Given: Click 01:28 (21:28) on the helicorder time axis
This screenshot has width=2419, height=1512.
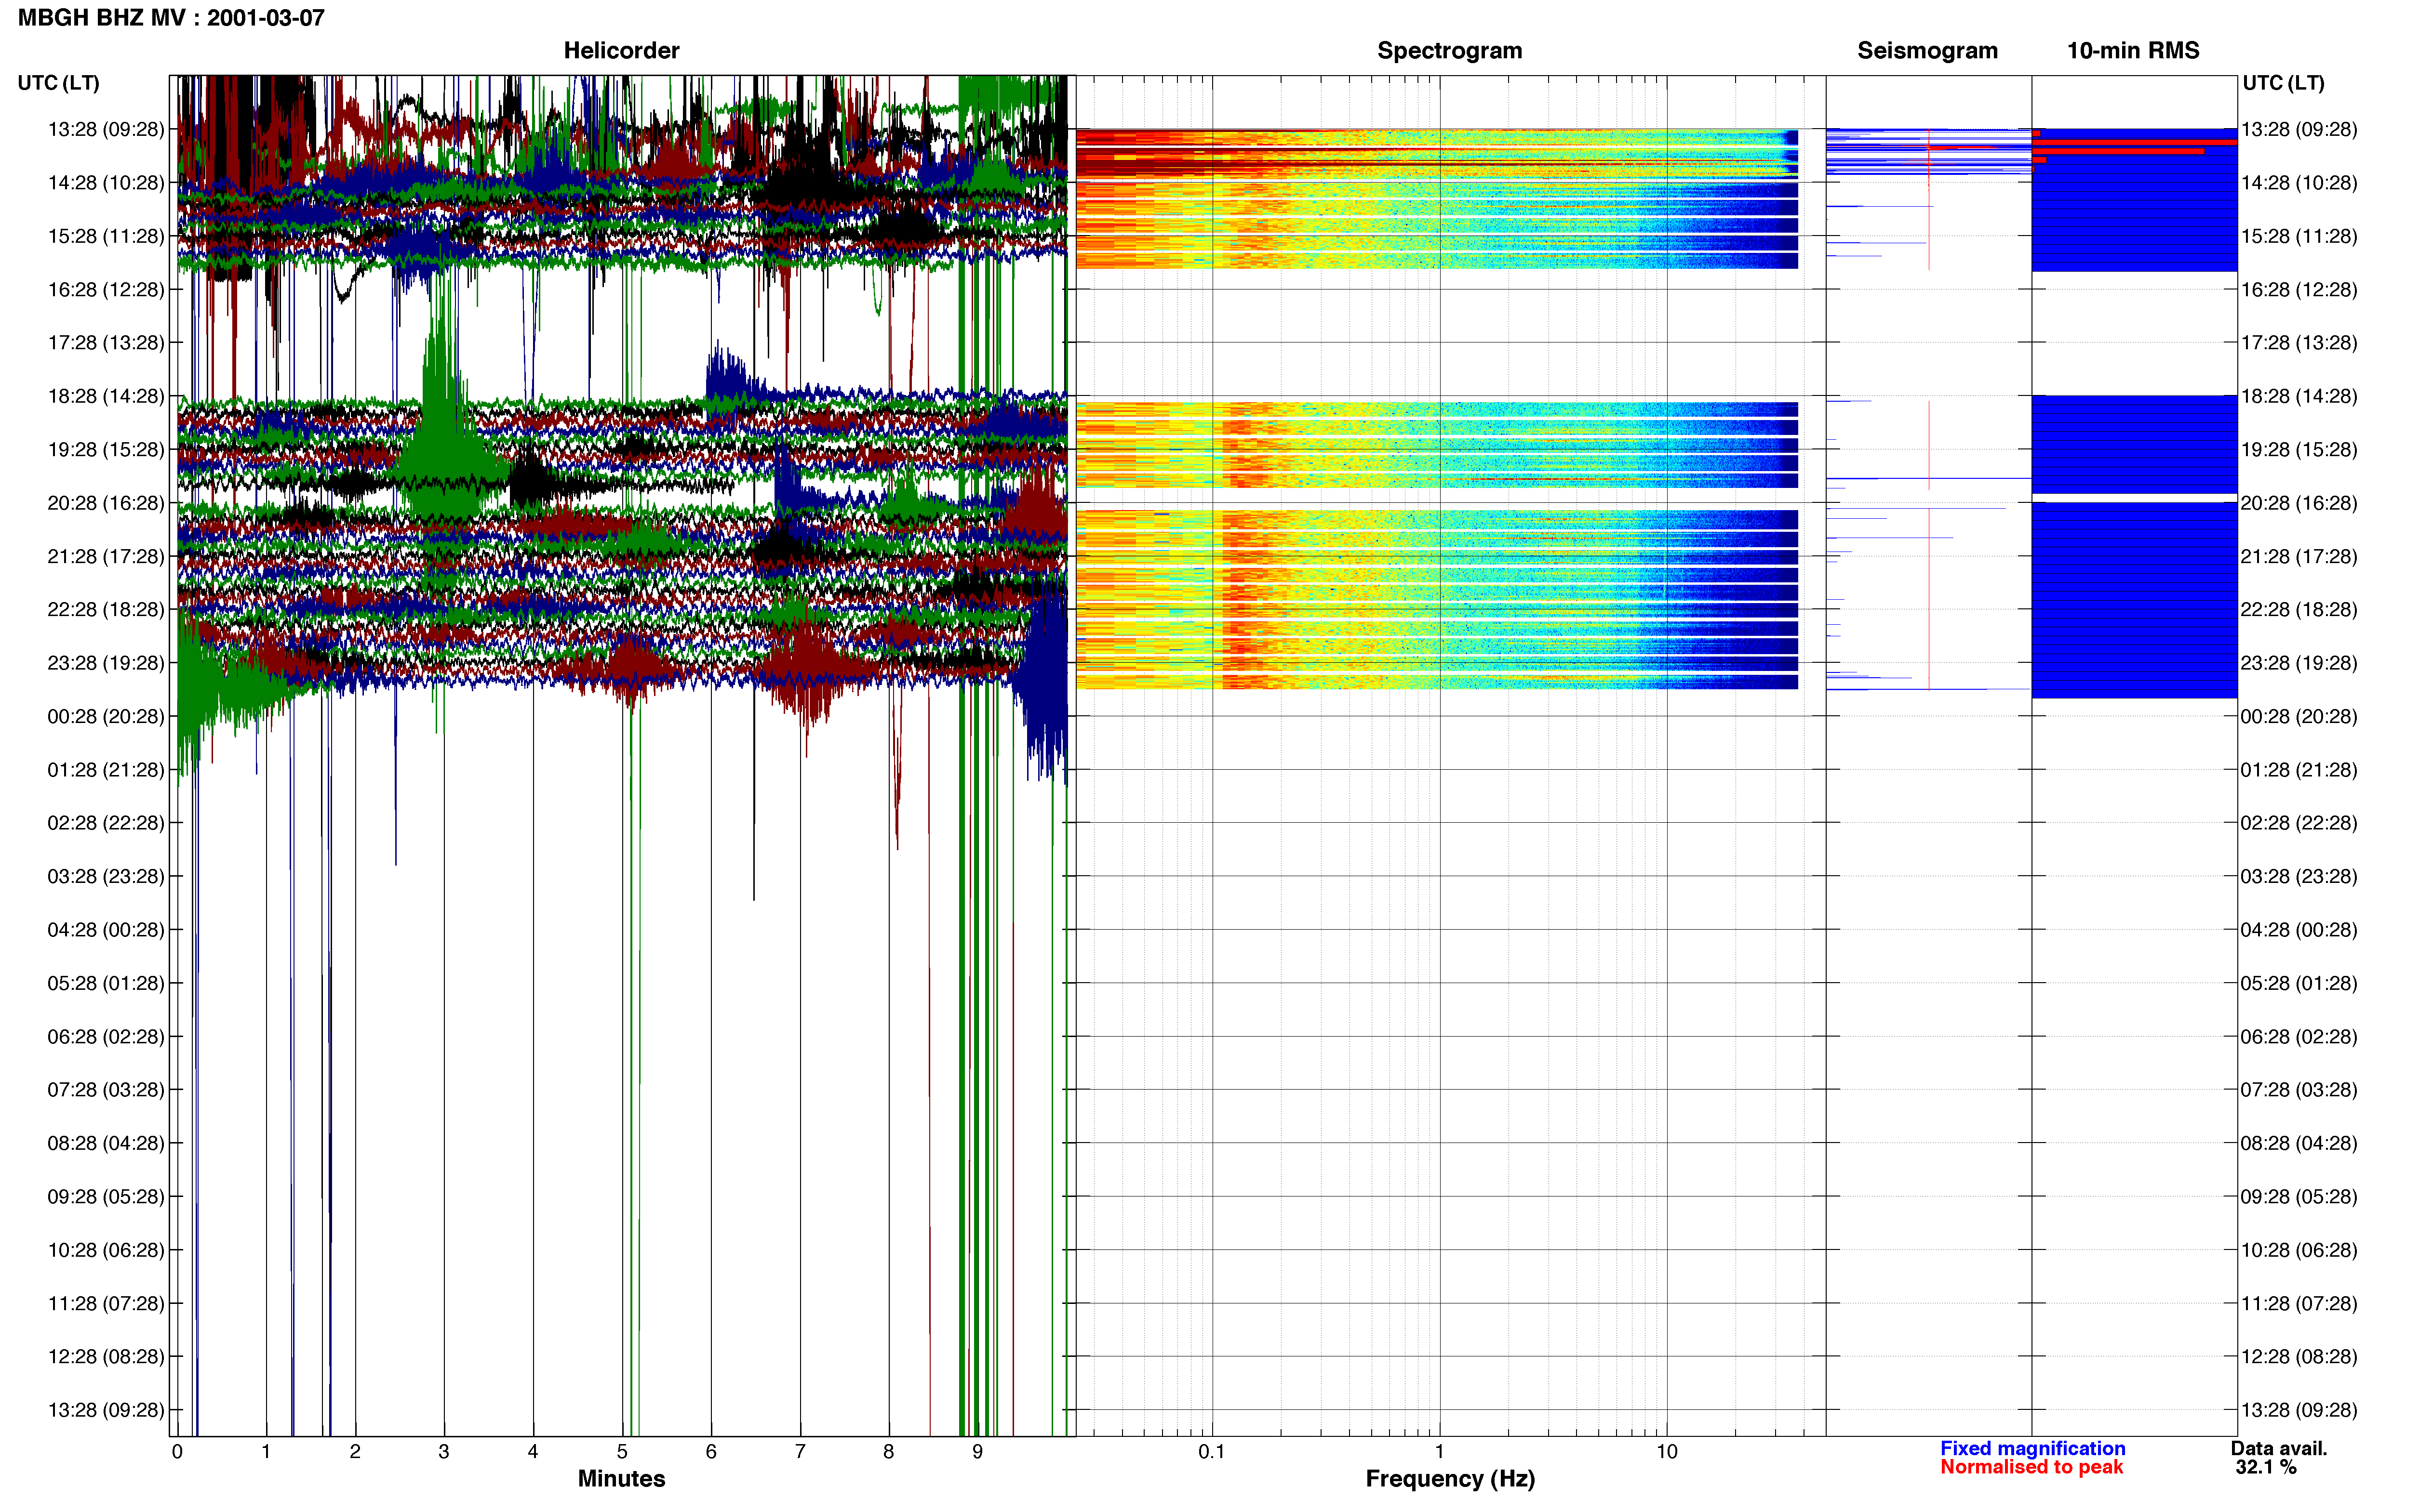Looking at the screenshot, I should pyautogui.click(x=106, y=770).
